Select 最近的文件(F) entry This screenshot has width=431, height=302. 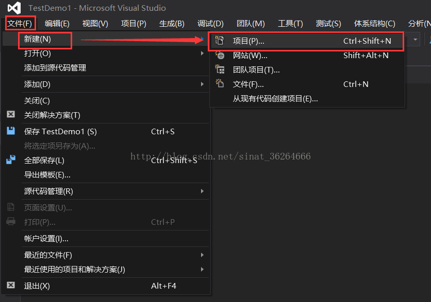click(x=106, y=255)
